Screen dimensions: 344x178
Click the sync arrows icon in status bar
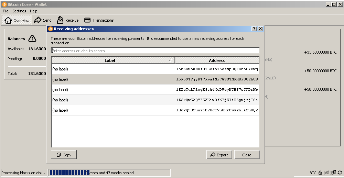340,173
